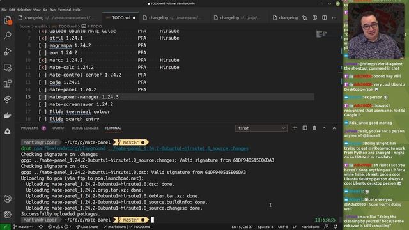Viewport: 409px width, 230px height.
Task: Create a new terminal with the plus icon
Action: tap(295, 128)
